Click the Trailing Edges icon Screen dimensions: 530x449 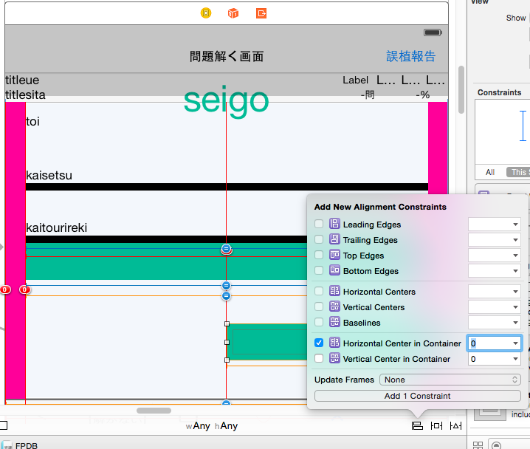[x=334, y=239]
